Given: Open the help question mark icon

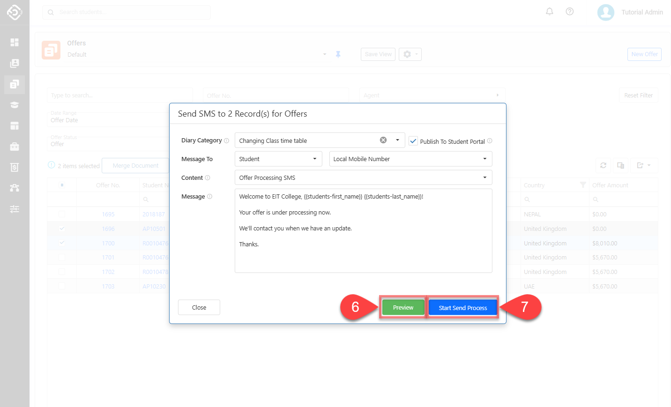Looking at the screenshot, I should (569, 12).
